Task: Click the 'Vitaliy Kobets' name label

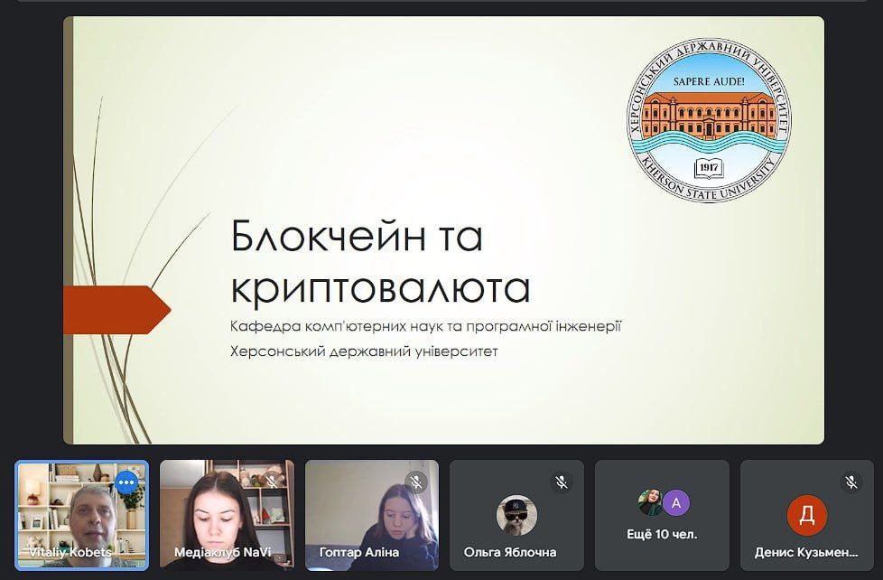Action: click(70, 552)
